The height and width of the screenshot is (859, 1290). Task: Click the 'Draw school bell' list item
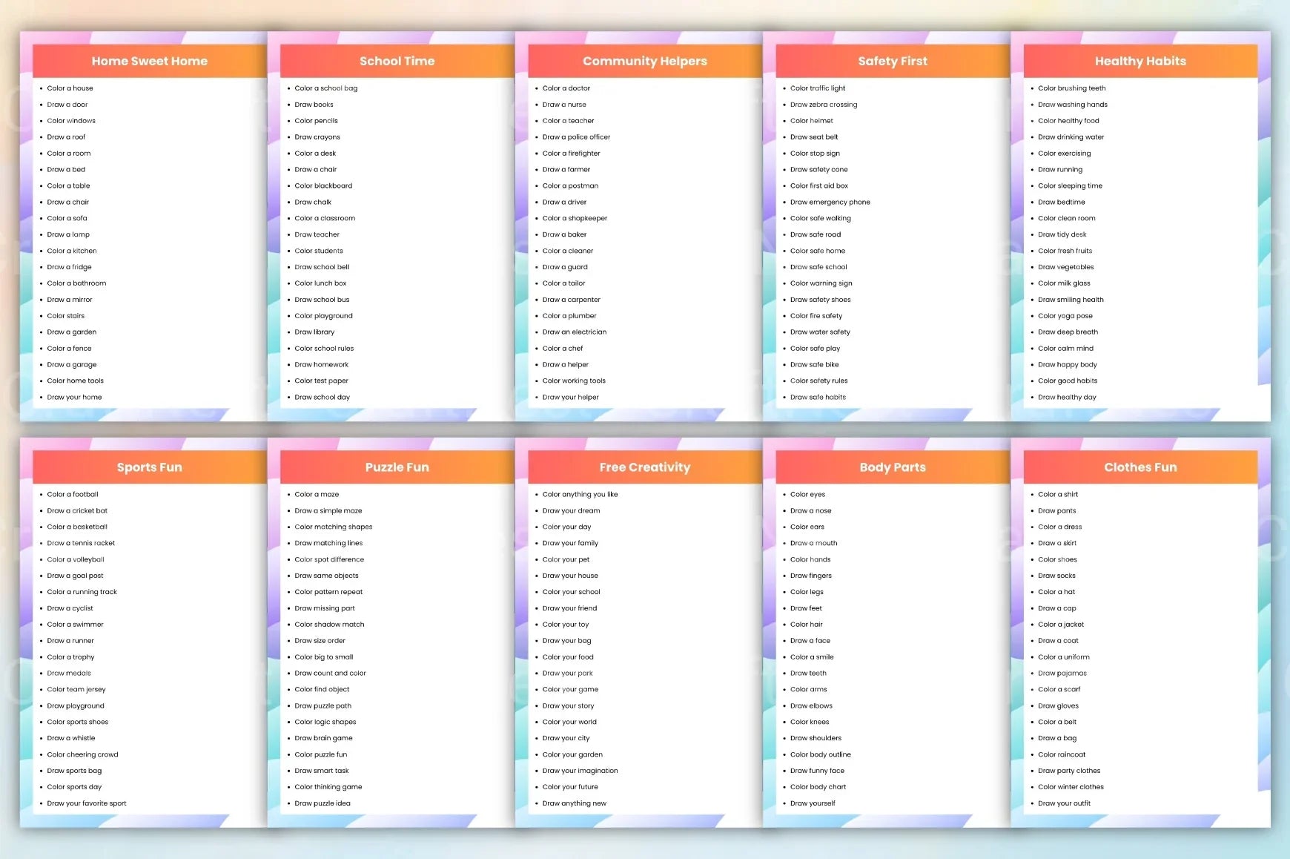[322, 267]
